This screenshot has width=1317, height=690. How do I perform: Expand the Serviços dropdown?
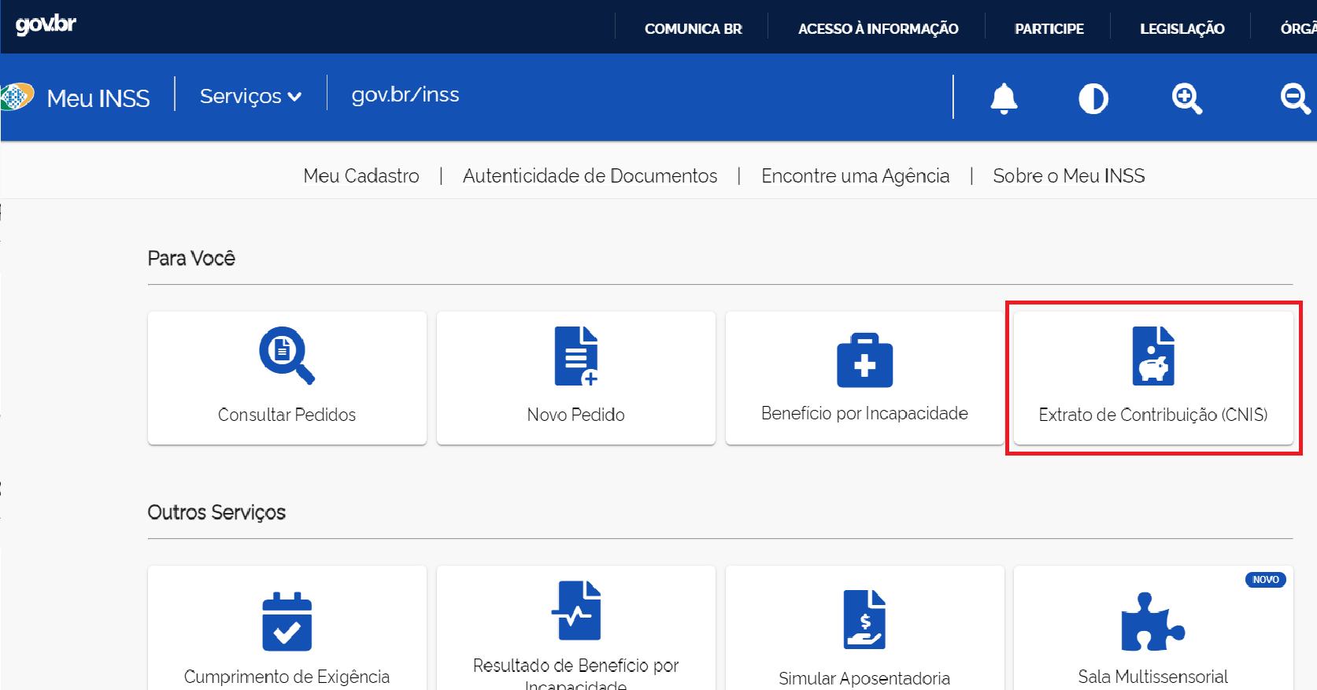point(250,96)
